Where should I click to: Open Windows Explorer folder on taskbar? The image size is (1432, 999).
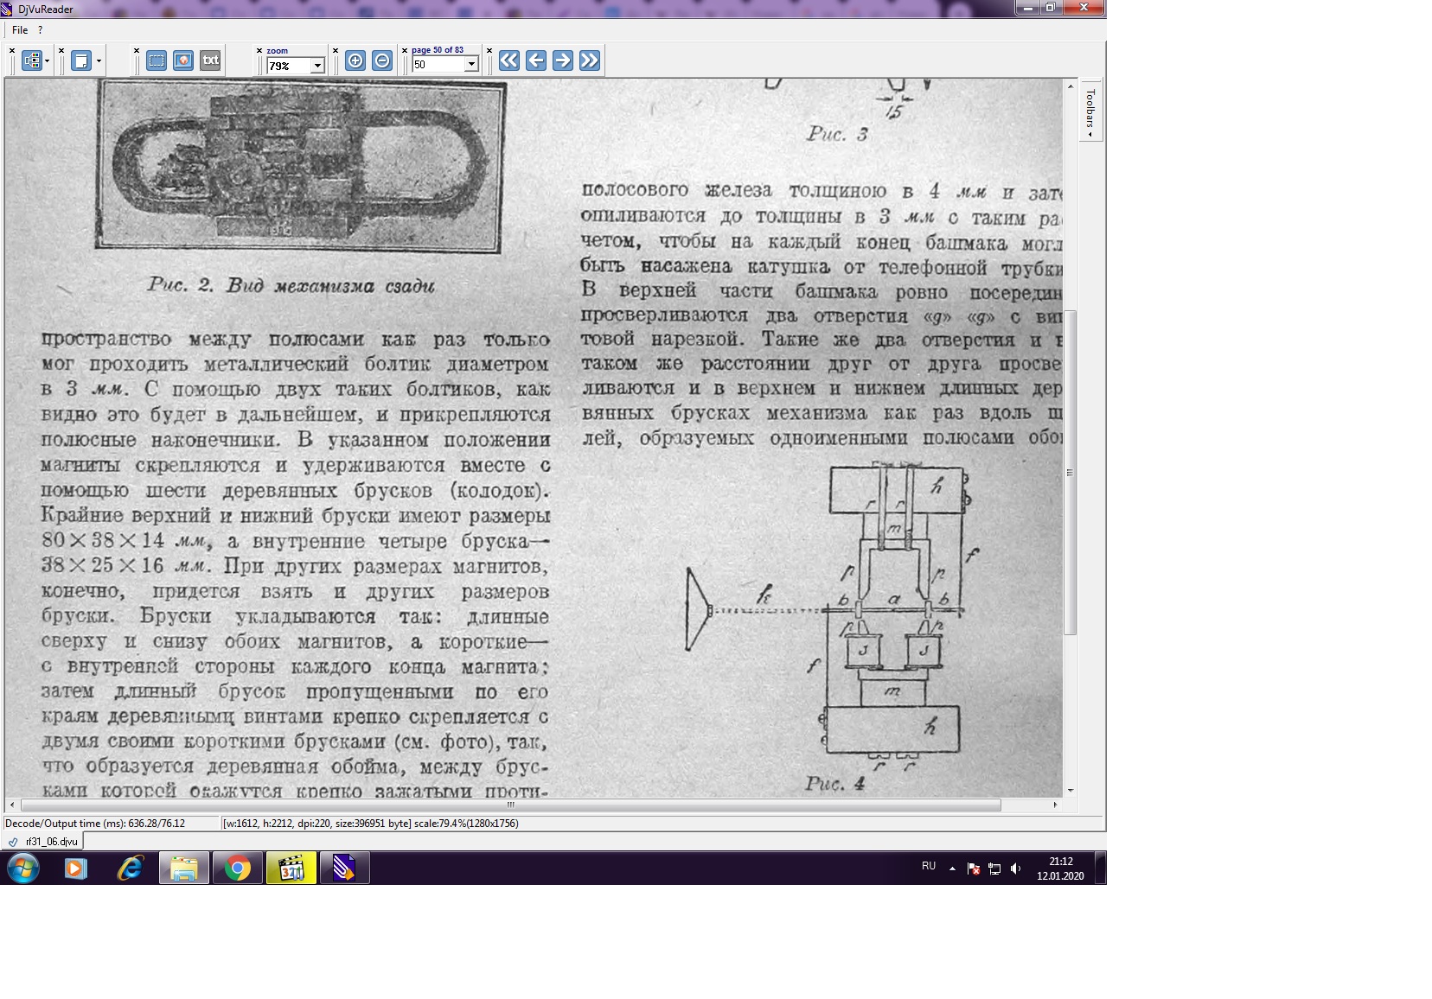[184, 868]
